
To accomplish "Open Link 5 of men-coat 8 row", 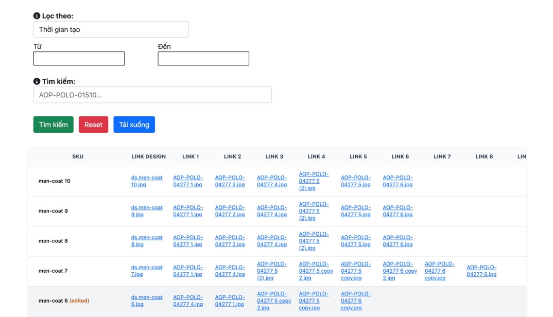I will coord(356,241).
